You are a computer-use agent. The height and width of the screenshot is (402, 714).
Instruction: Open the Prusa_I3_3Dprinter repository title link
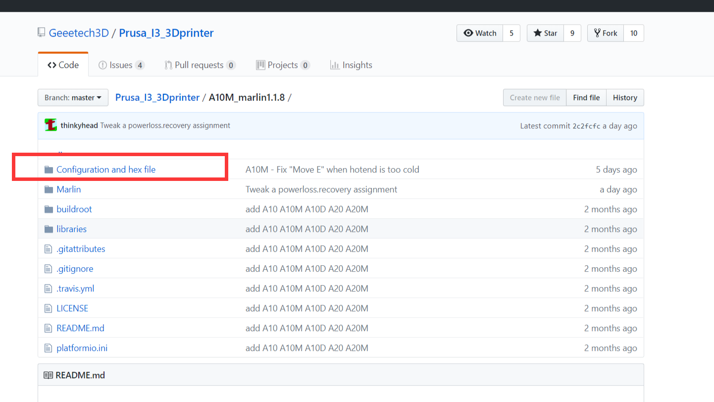coord(166,33)
